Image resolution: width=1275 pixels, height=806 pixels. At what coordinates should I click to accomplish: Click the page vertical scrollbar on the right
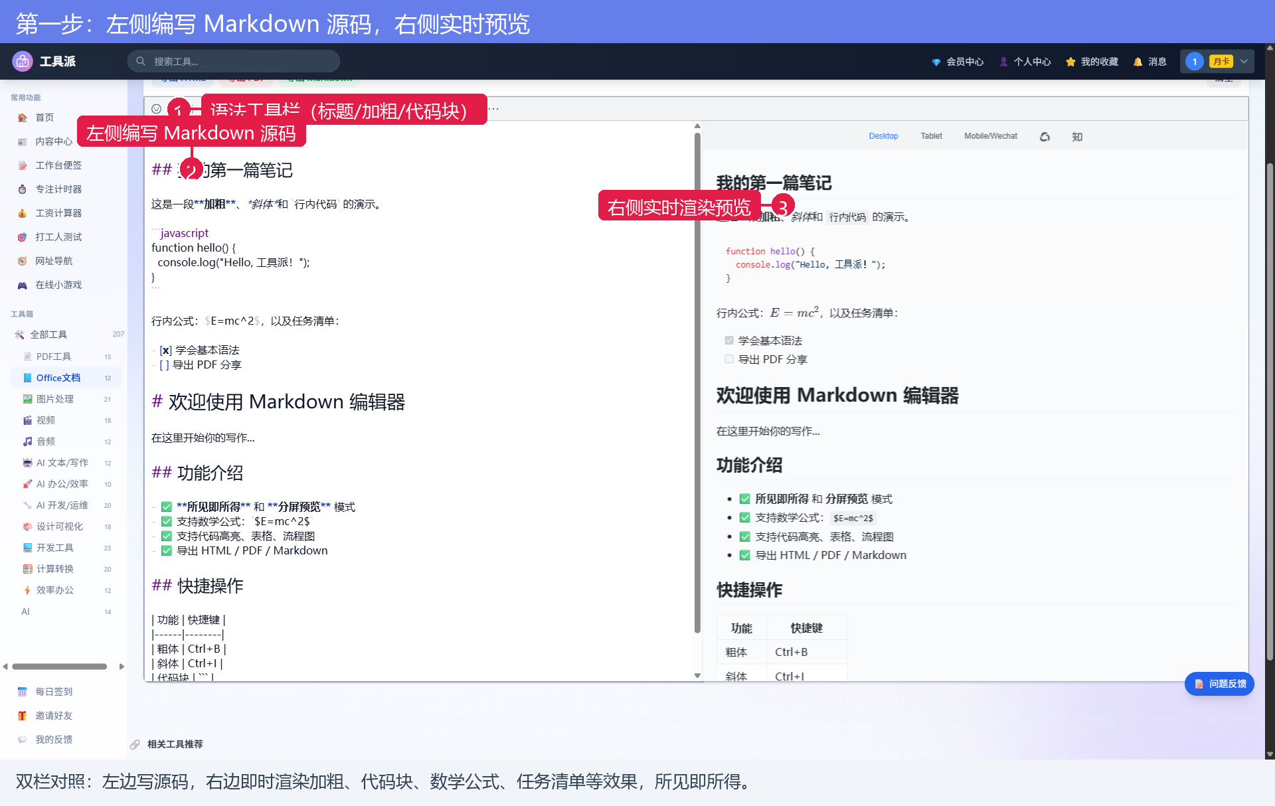click(x=1270, y=412)
